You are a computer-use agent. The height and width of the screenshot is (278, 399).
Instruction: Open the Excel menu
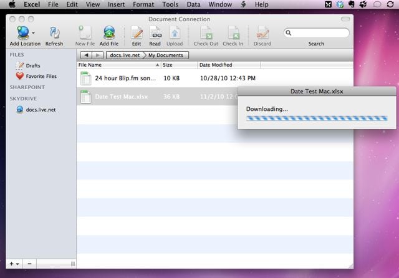(x=32, y=4)
